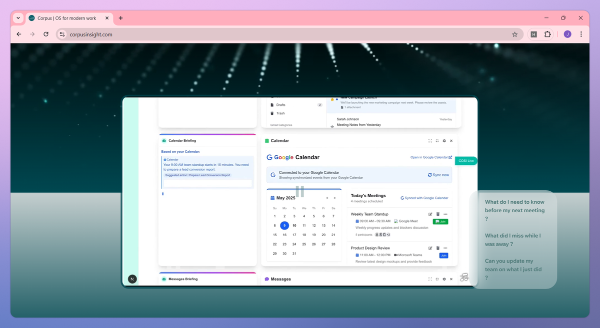Select "What do I need to know before my next meeting?"

[515, 210]
